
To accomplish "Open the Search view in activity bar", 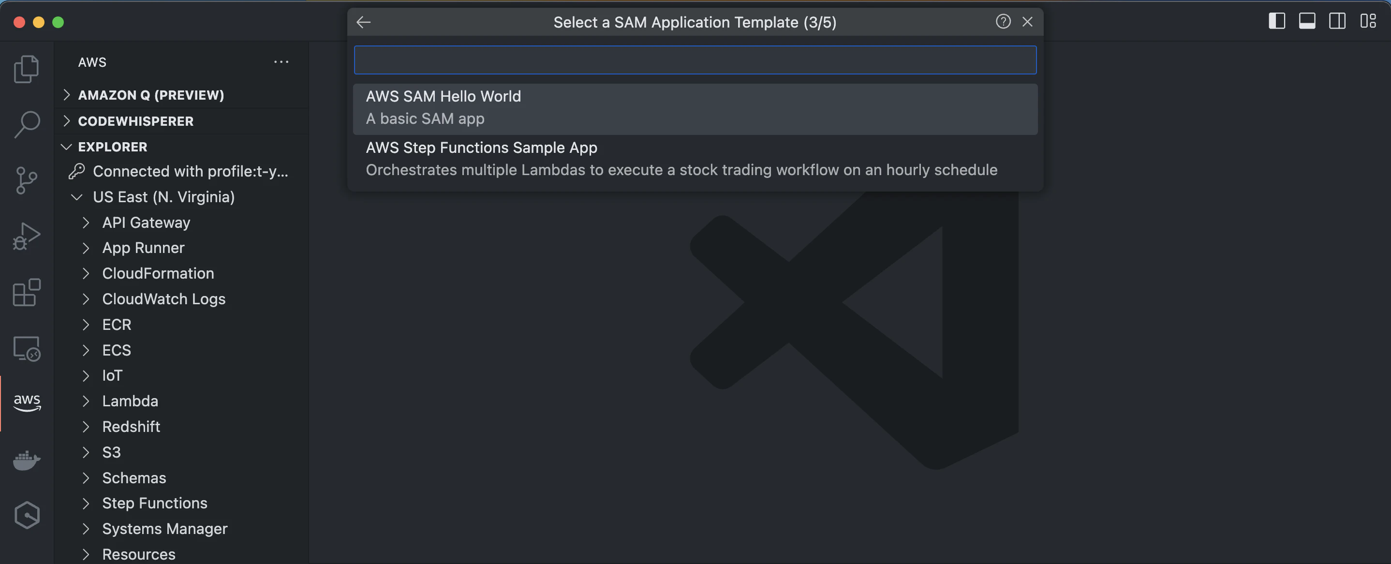I will tap(27, 125).
